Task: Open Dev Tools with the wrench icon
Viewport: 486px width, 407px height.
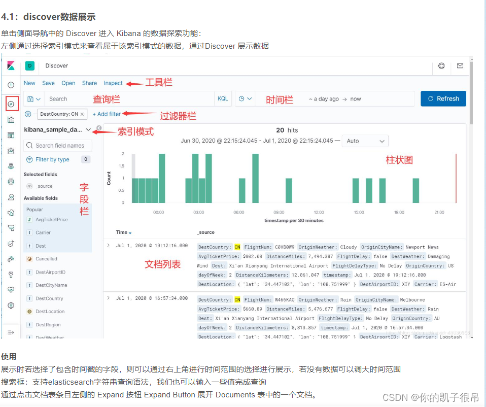Action: 11,274
